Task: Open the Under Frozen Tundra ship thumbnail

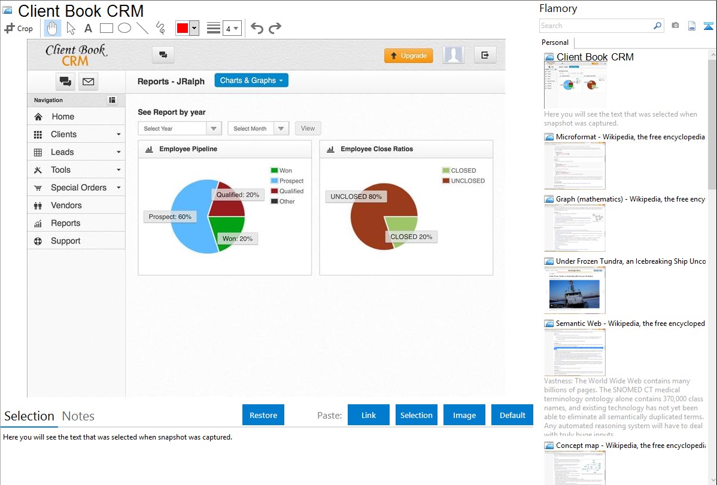Action: [x=575, y=290]
